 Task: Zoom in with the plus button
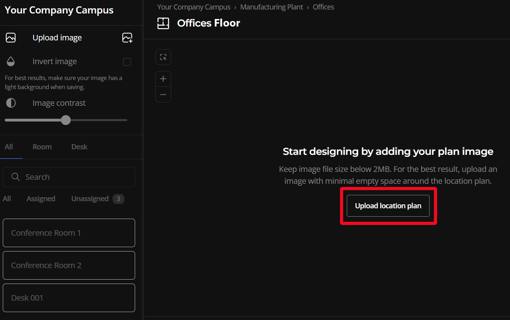pos(163,79)
